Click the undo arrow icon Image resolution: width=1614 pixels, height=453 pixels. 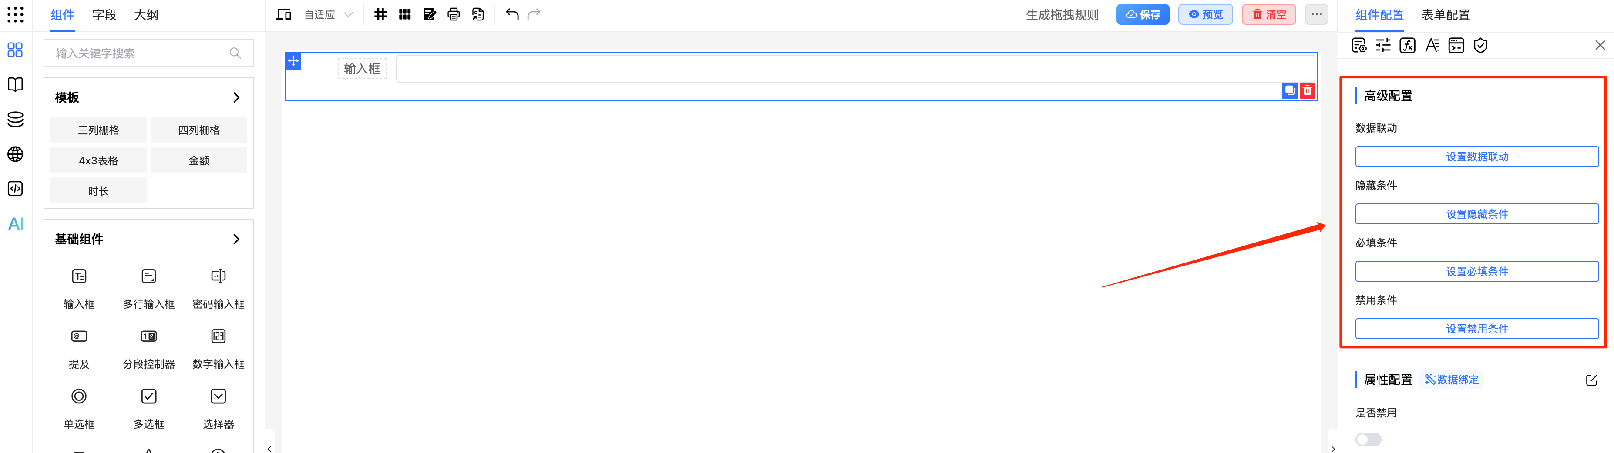[x=512, y=14]
